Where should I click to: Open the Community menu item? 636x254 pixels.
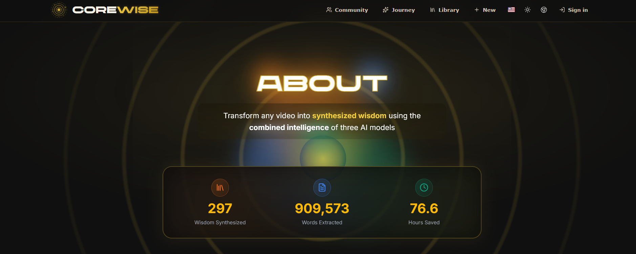tap(347, 10)
